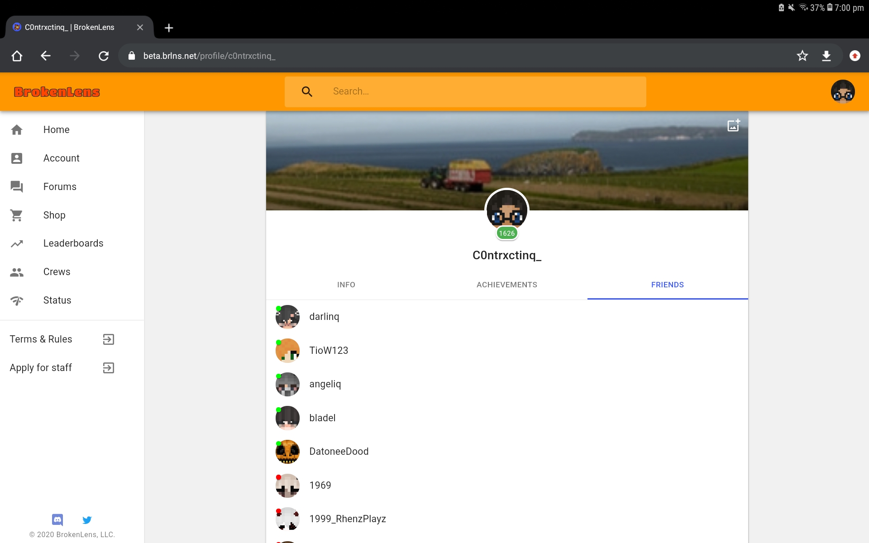Open browser downloads icon
This screenshot has width=869, height=543.
coord(826,56)
